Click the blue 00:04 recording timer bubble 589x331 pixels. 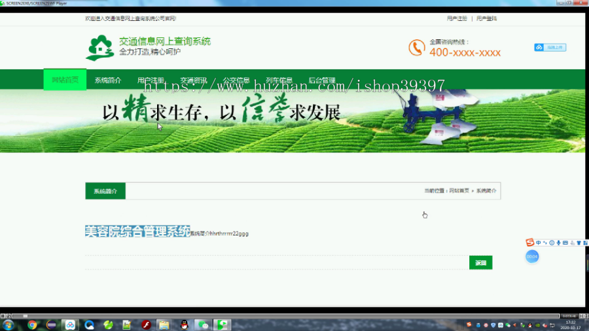532,256
